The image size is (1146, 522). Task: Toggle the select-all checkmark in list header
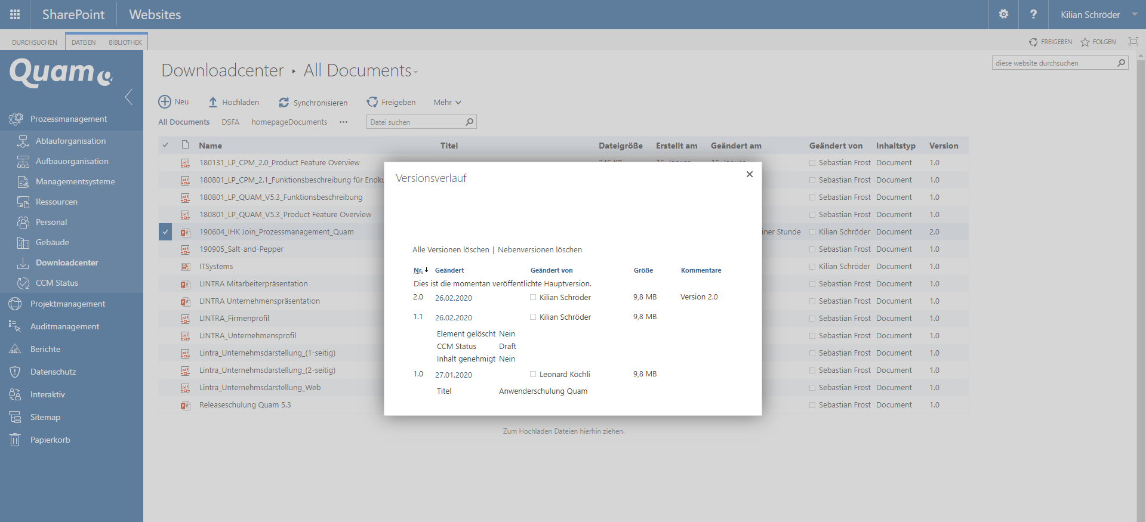165,146
